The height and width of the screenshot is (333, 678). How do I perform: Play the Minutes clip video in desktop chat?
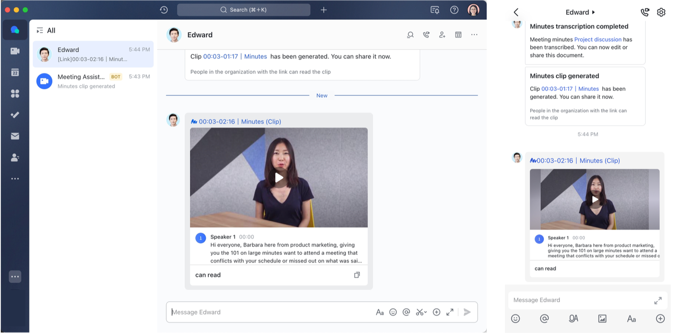coord(279,178)
